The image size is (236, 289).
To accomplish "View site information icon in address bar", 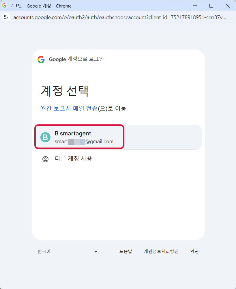I will pyautogui.click(x=6, y=17).
